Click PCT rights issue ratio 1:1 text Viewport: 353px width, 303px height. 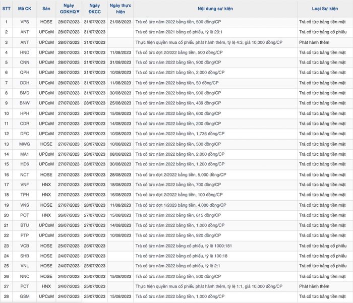(x=209, y=286)
